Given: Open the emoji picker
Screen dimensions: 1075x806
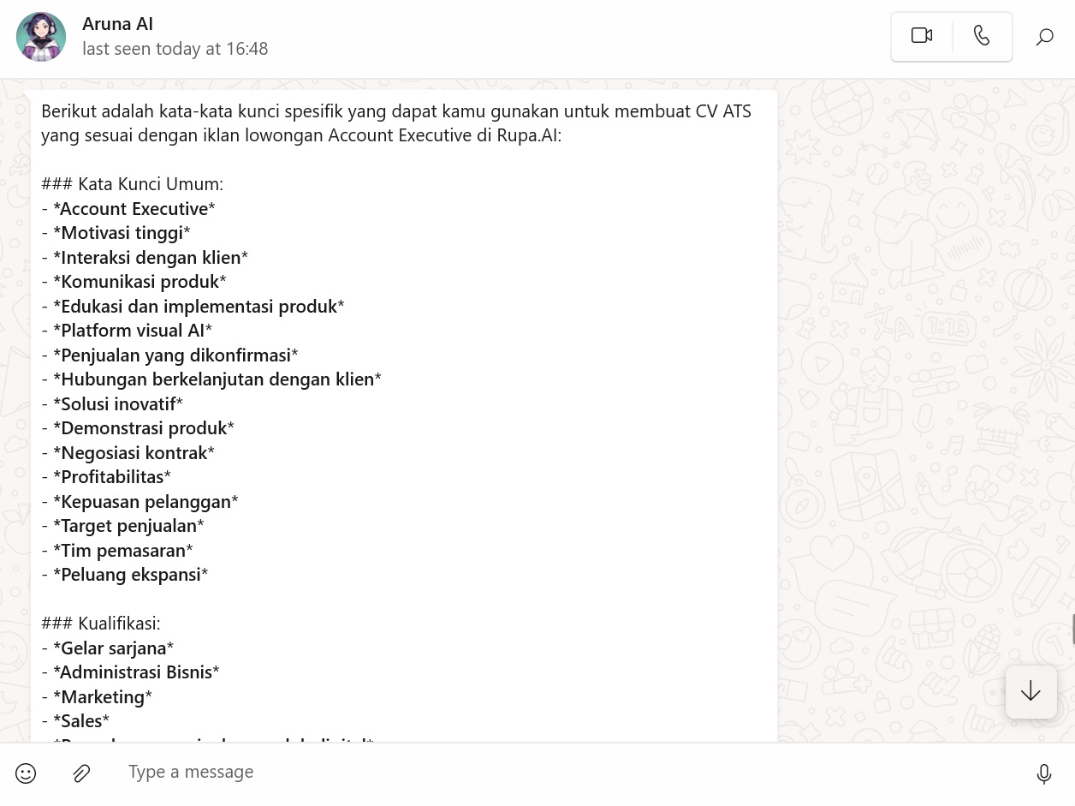Looking at the screenshot, I should [x=26, y=773].
